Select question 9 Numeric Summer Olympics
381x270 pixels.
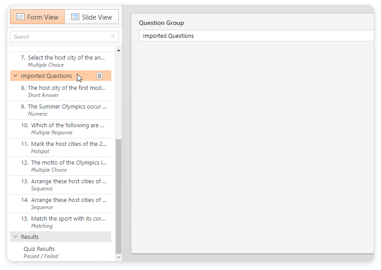pyautogui.click(x=61, y=110)
